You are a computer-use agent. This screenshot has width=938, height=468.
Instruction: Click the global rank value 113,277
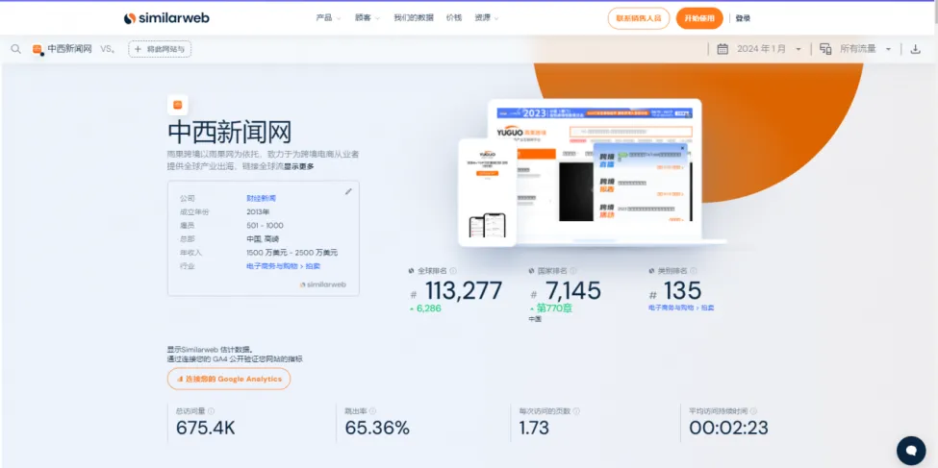[464, 291]
